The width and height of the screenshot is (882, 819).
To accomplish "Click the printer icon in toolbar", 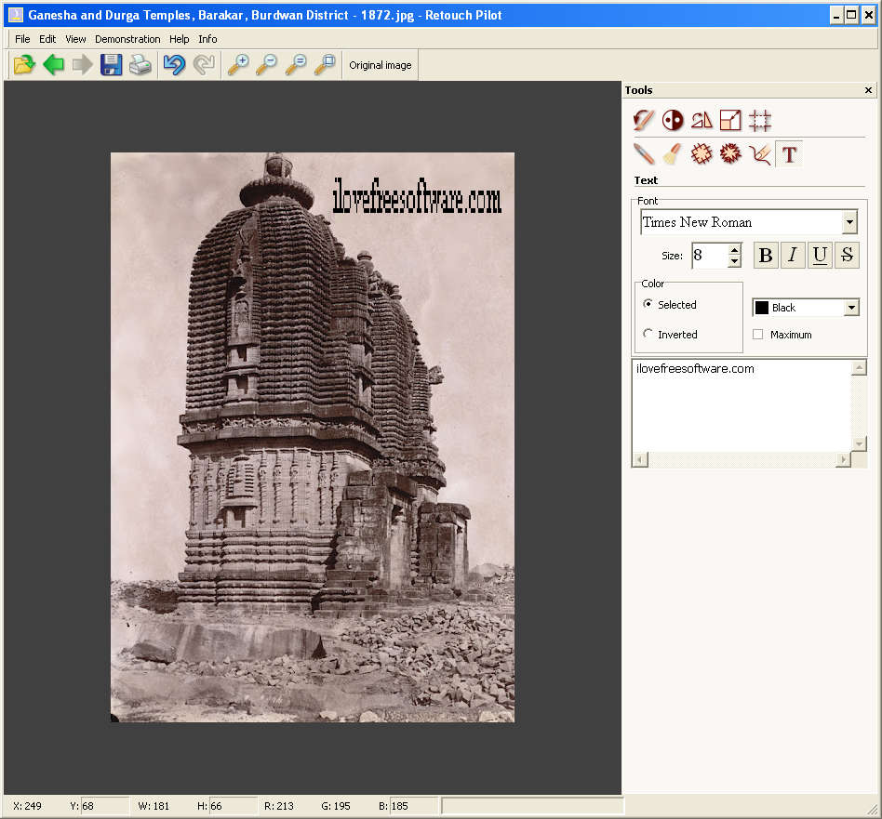I will pos(140,65).
